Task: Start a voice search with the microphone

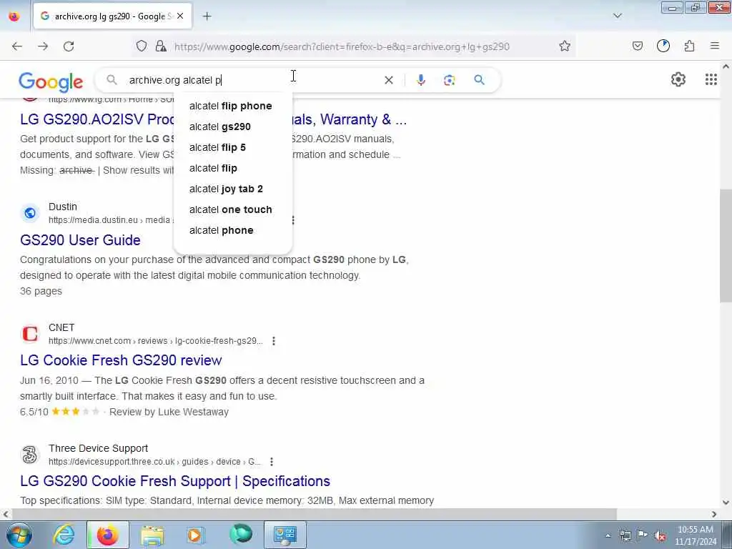Action: click(x=420, y=80)
